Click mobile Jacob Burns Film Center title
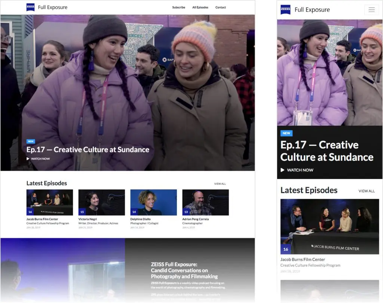This screenshot has width=383, height=303. (303, 259)
